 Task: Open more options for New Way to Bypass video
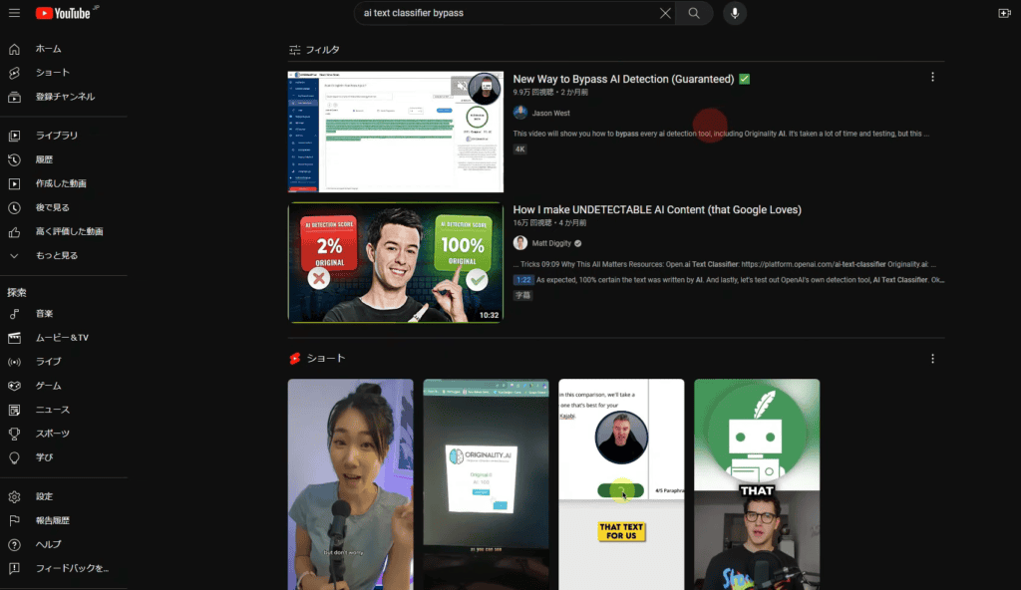point(932,77)
